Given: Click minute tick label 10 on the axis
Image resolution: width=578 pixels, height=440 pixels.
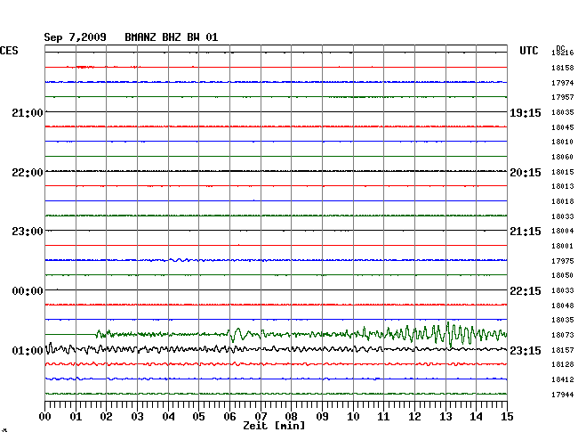Looking at the screenshot, I should pos(353,417).
